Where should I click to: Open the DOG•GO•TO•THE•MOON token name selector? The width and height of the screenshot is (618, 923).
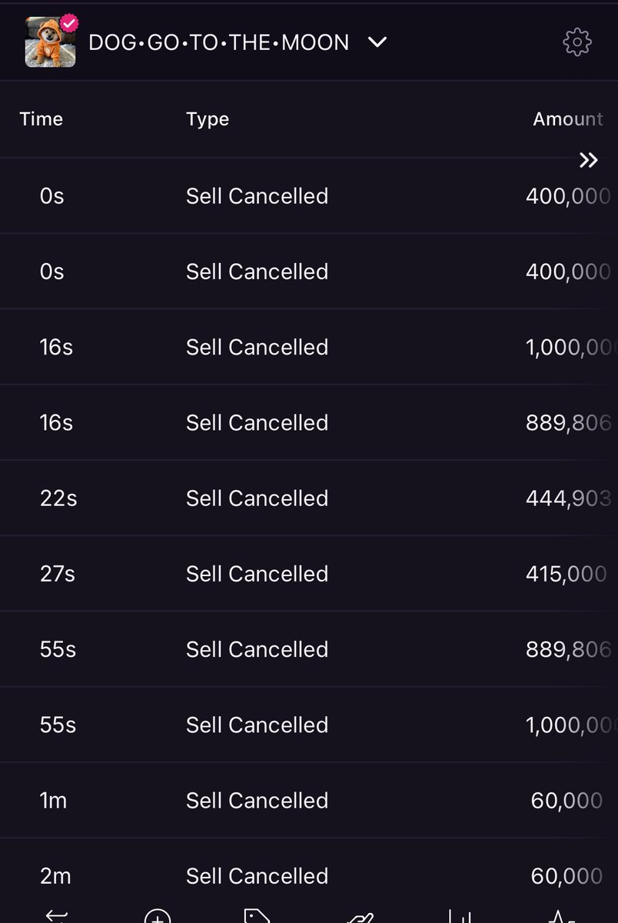click(219, 42)
